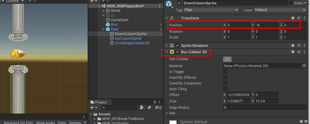Collapse the Pipe prefab in Hierarchy
The width and height of the screenshot is (310, 124).
pyautogui.click(x=104, y=29)
